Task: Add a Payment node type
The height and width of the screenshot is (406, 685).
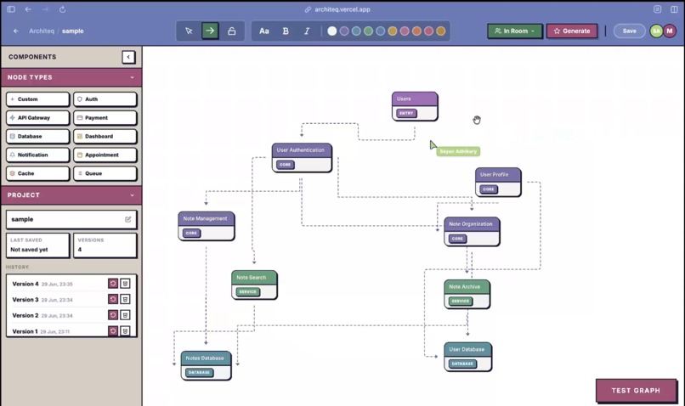Action: (x=105, y=118)
